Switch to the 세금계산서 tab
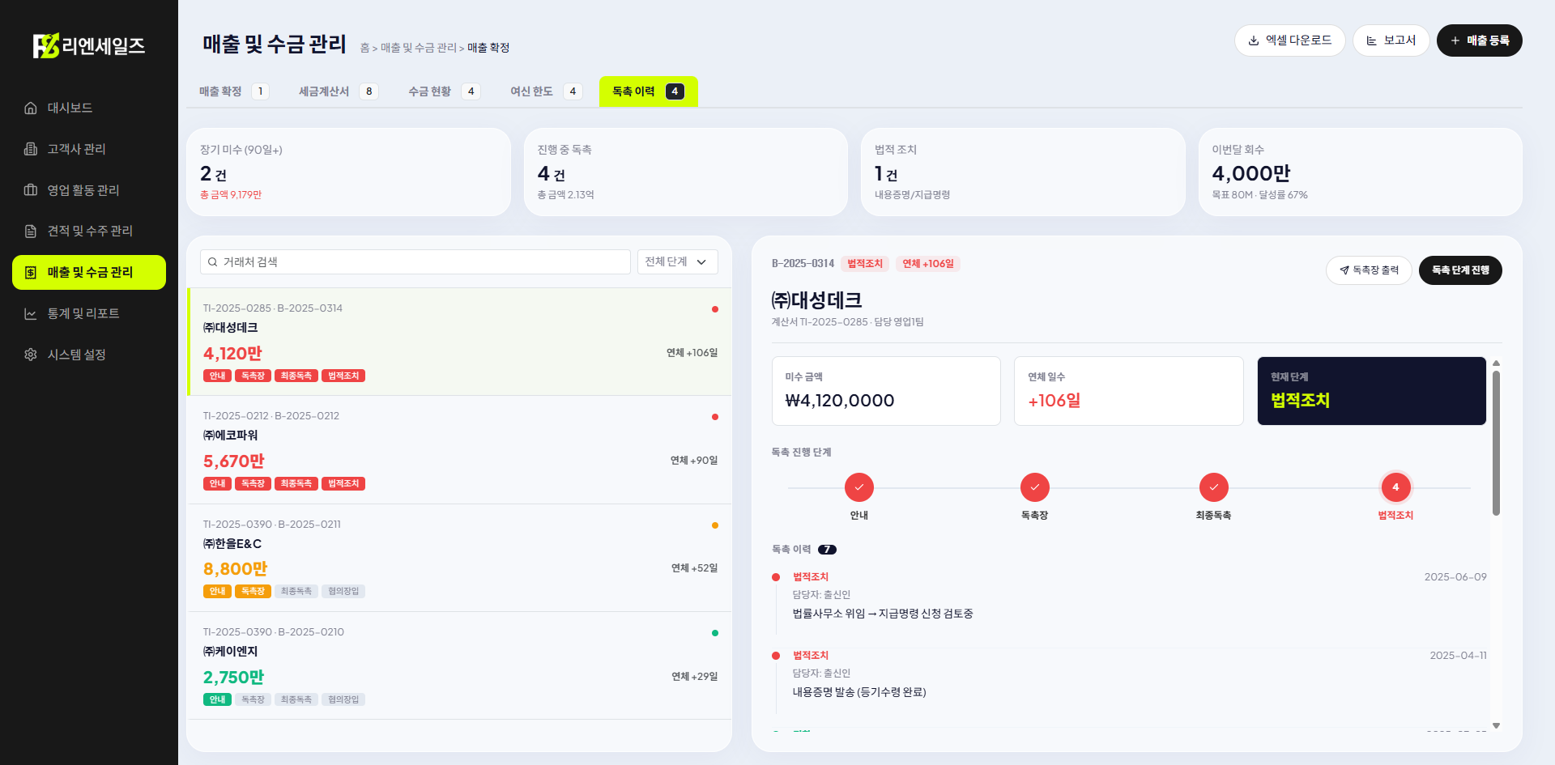Image resolution: width=1555 pixels, height=765 pixels. 339,91
